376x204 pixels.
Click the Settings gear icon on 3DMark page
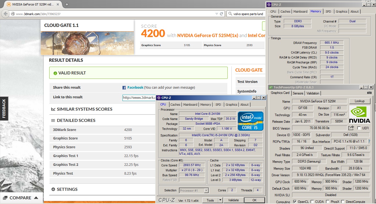pyautogui.click(x=53, y=189)
